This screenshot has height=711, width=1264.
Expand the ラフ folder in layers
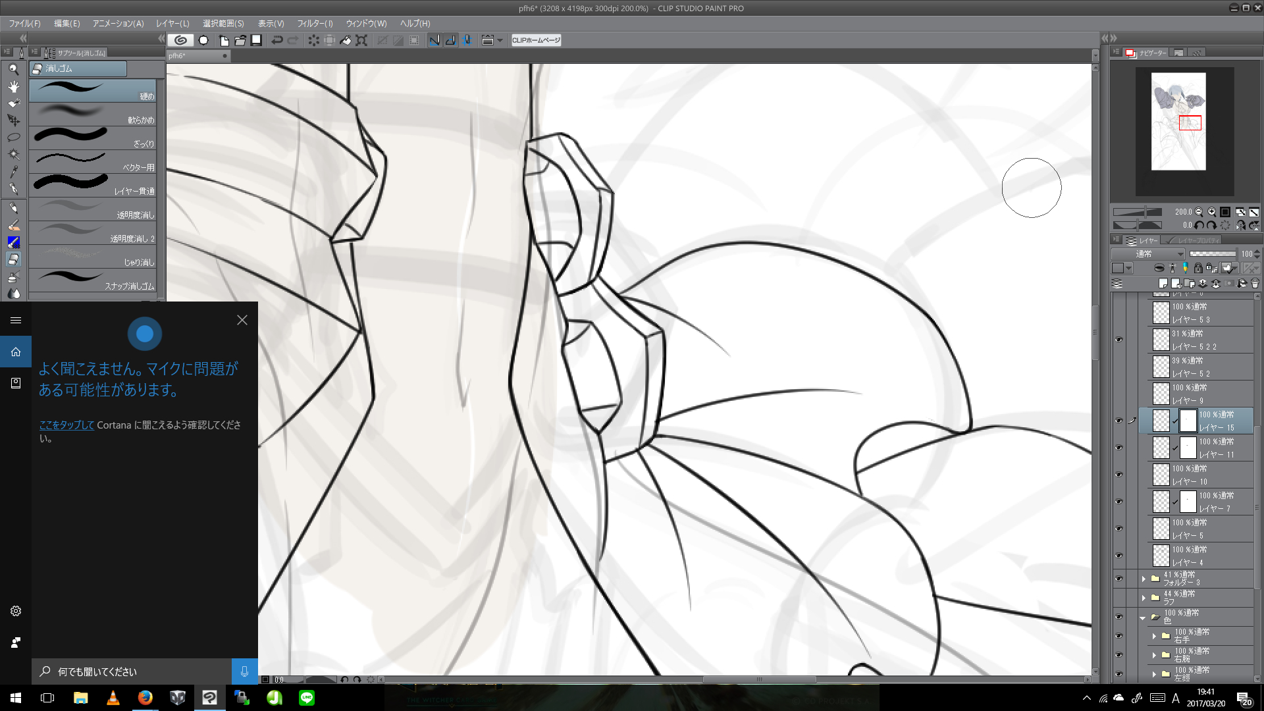tap(1144, 598)
